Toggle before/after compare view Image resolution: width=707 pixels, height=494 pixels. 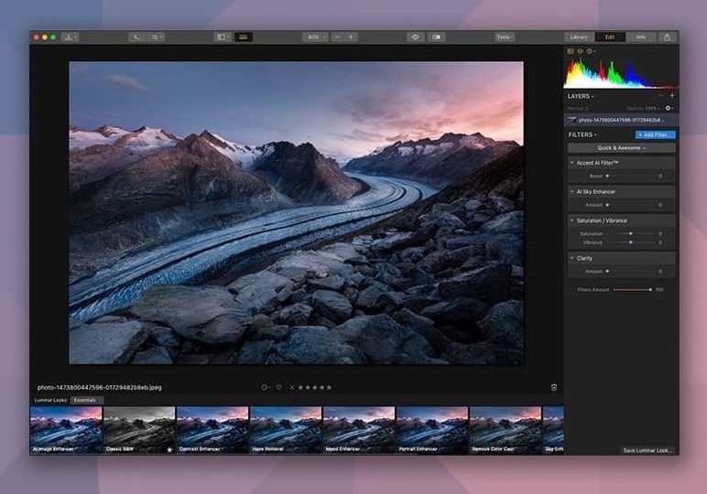pyautogui.click(x=436, y=38)
